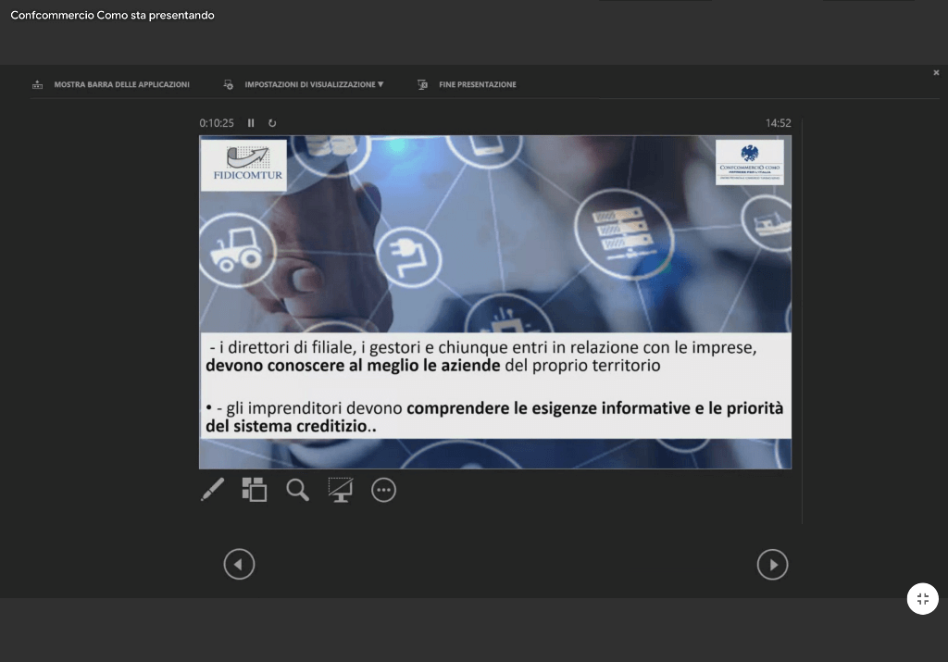Viewport: 948px width, 662px height.
Task: Go to the previous slide
Action: (x=239, y=564)
